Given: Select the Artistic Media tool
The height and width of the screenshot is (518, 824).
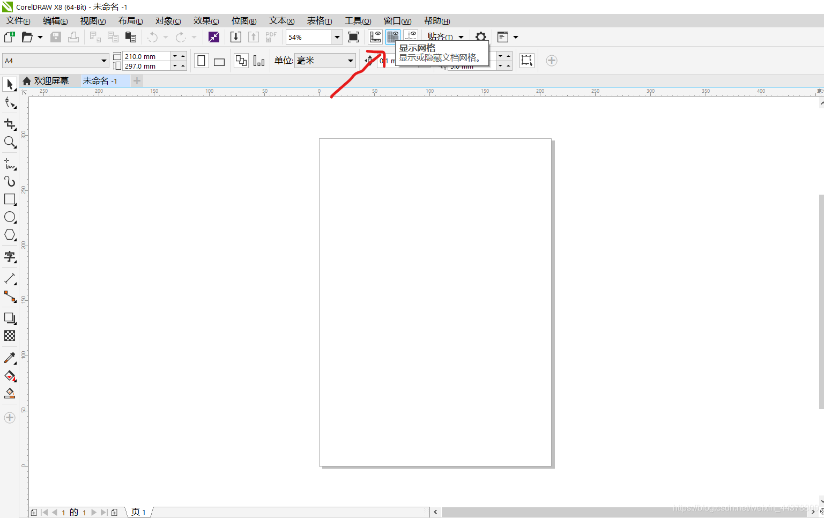Looking at the screenshot, I should 10,181.
